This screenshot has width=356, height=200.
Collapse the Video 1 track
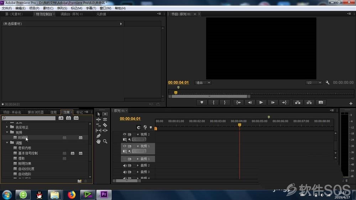138,146
